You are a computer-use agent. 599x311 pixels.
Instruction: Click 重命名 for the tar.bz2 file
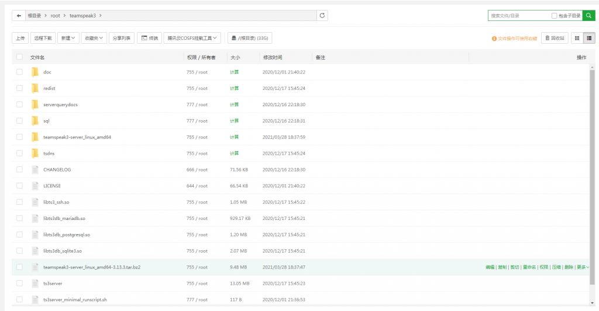tap(529, 267)
